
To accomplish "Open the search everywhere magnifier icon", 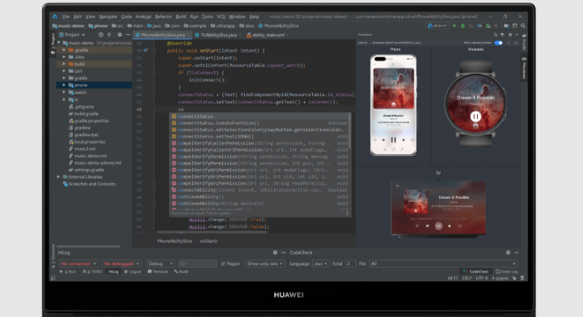I will (x=523, y=26).
